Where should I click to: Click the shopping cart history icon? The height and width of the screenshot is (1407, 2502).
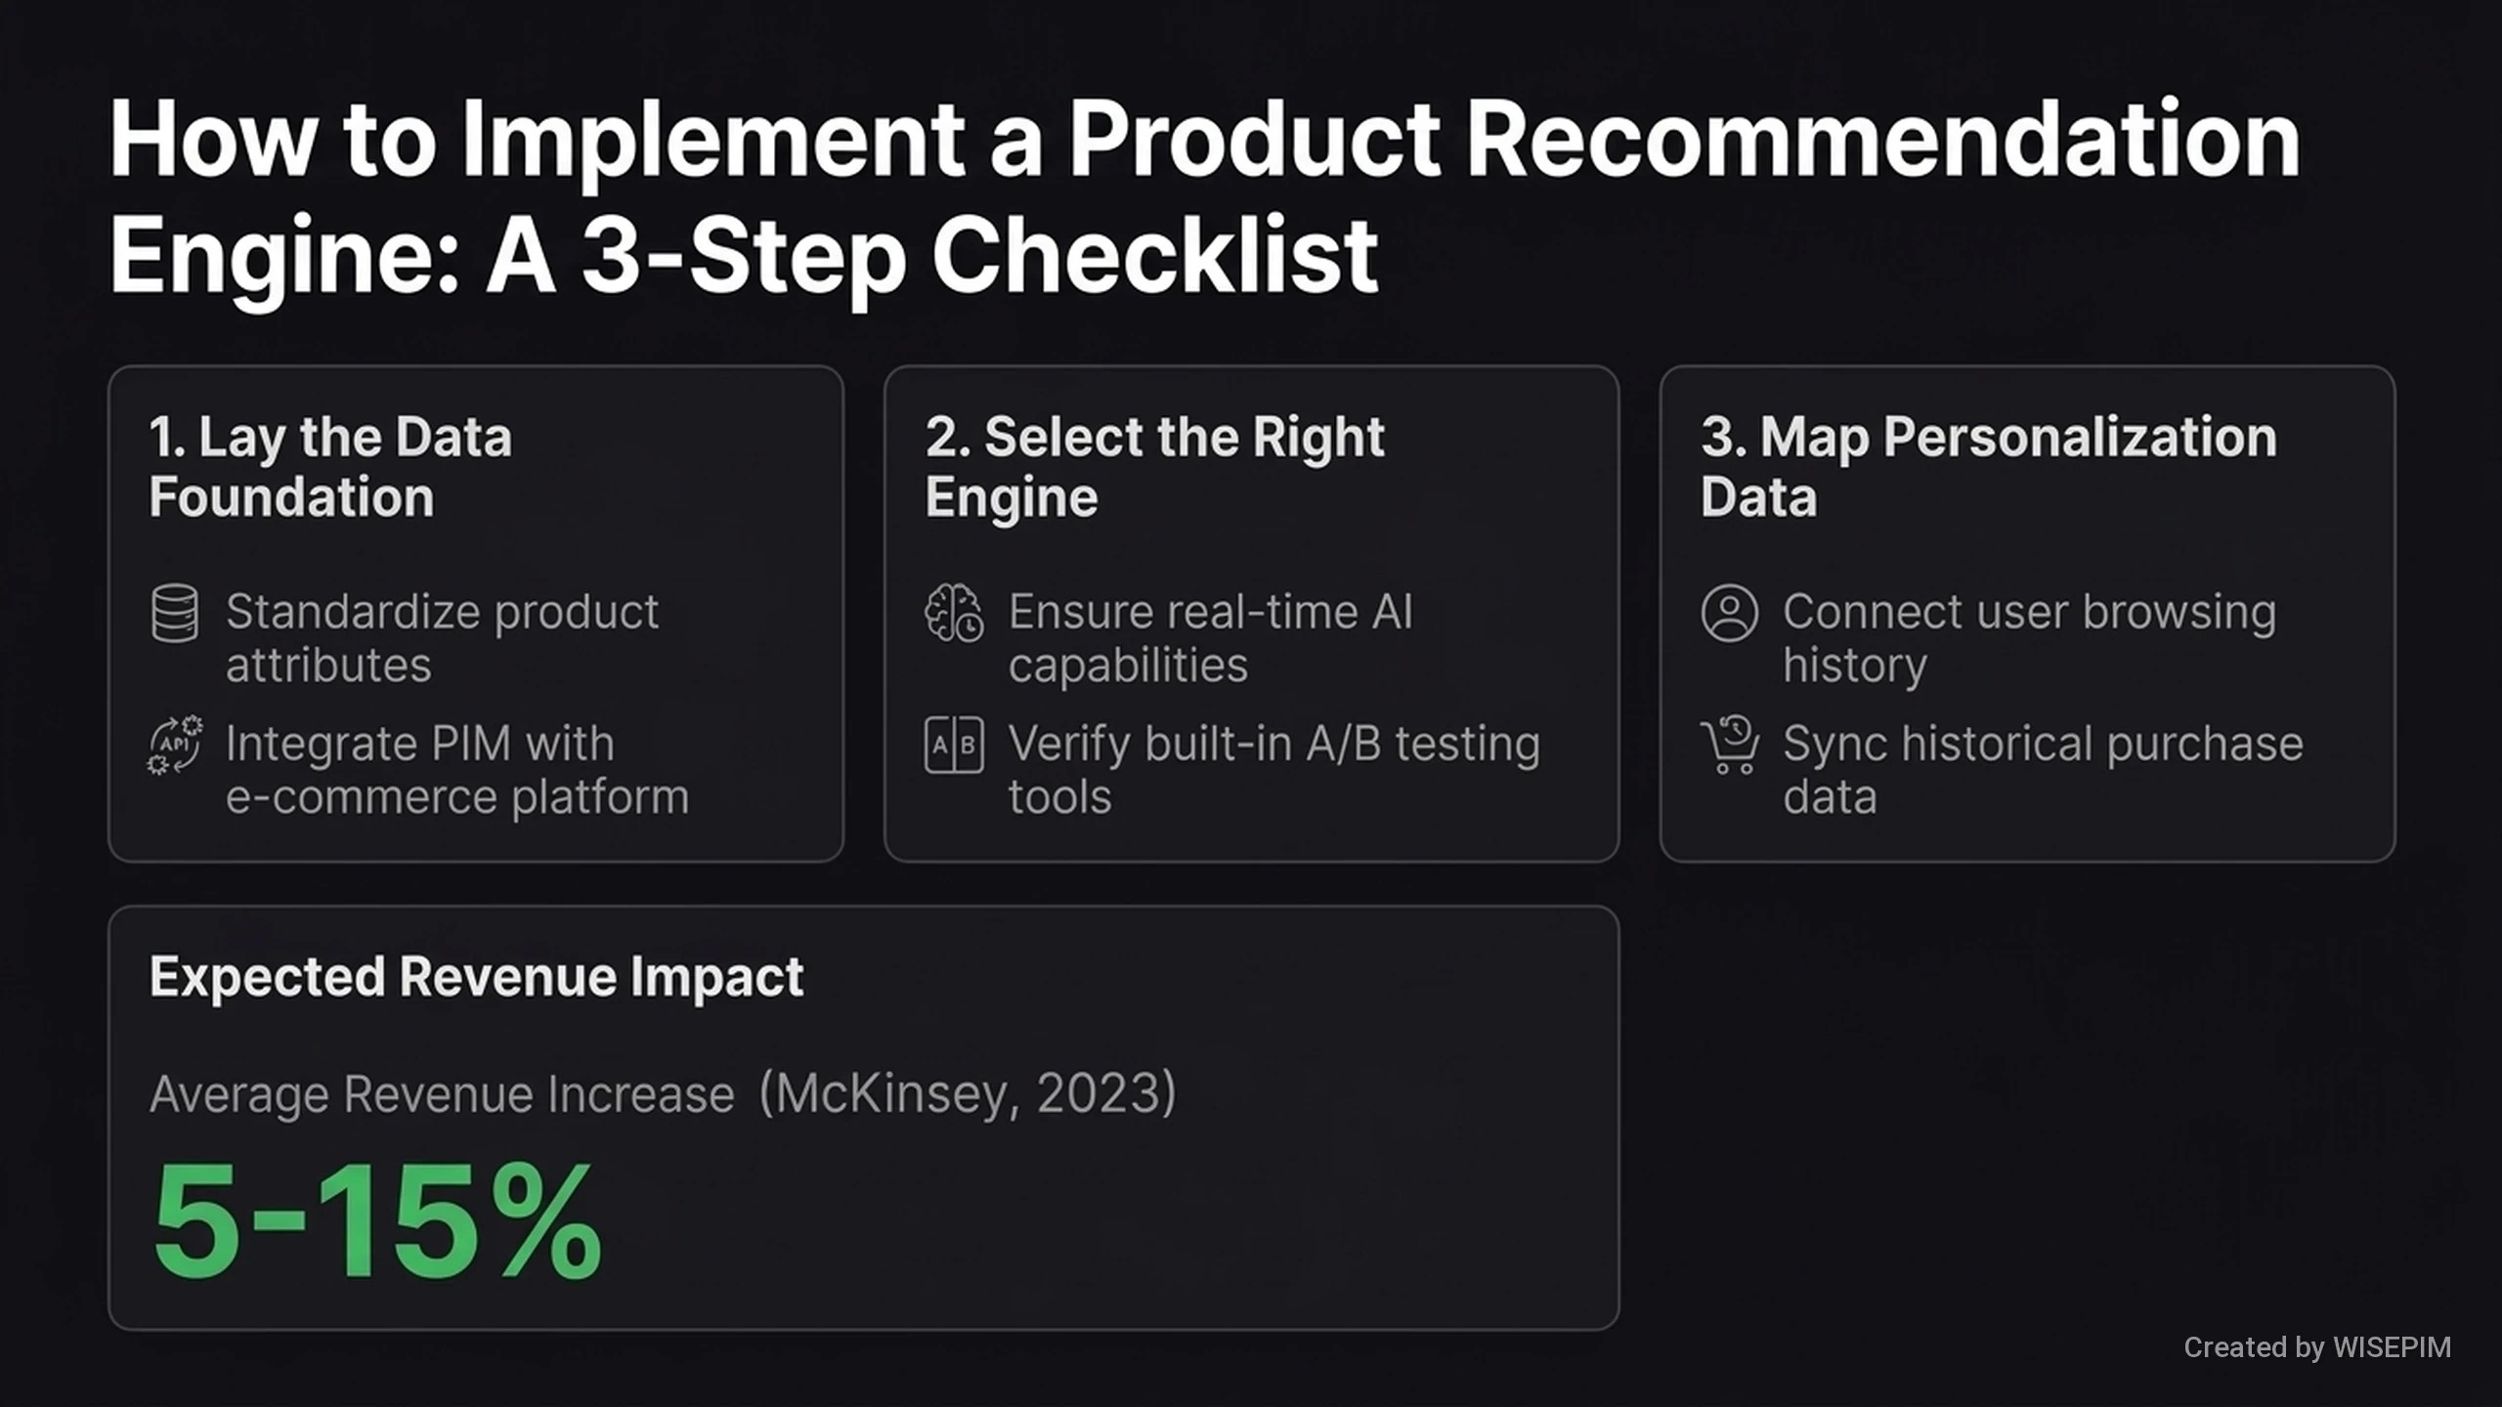point(1729,745)
